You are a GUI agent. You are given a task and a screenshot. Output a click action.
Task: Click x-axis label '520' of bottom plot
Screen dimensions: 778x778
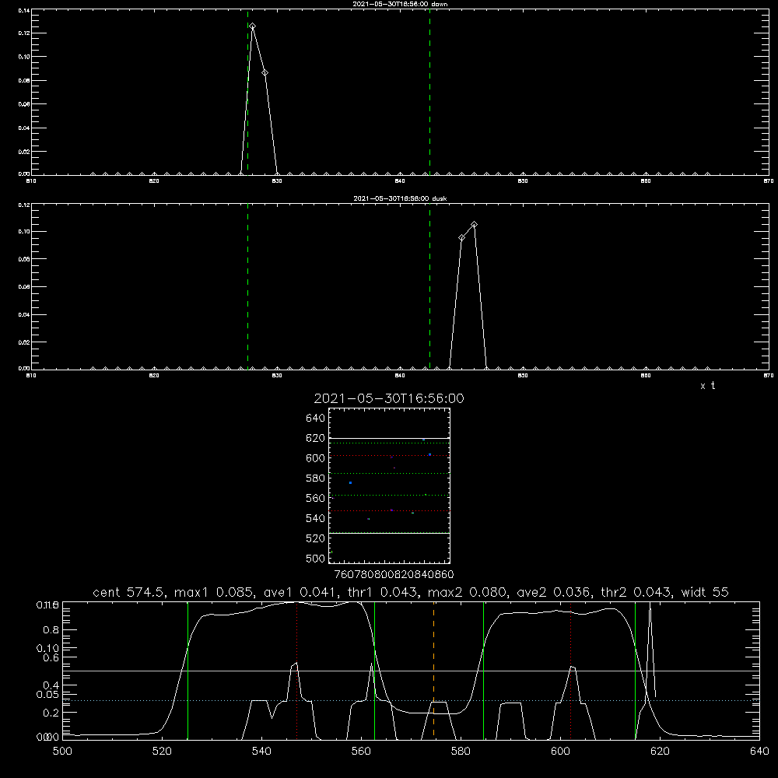(162, 752)
